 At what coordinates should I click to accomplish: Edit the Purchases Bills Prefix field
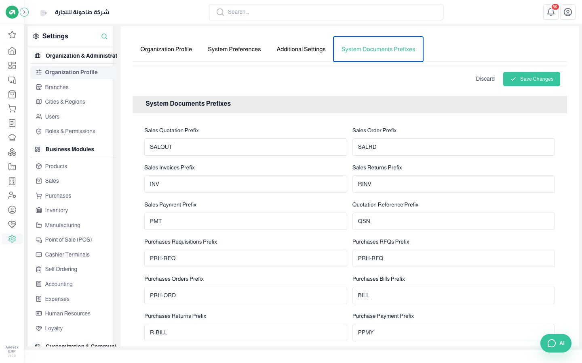pos(453,295)
